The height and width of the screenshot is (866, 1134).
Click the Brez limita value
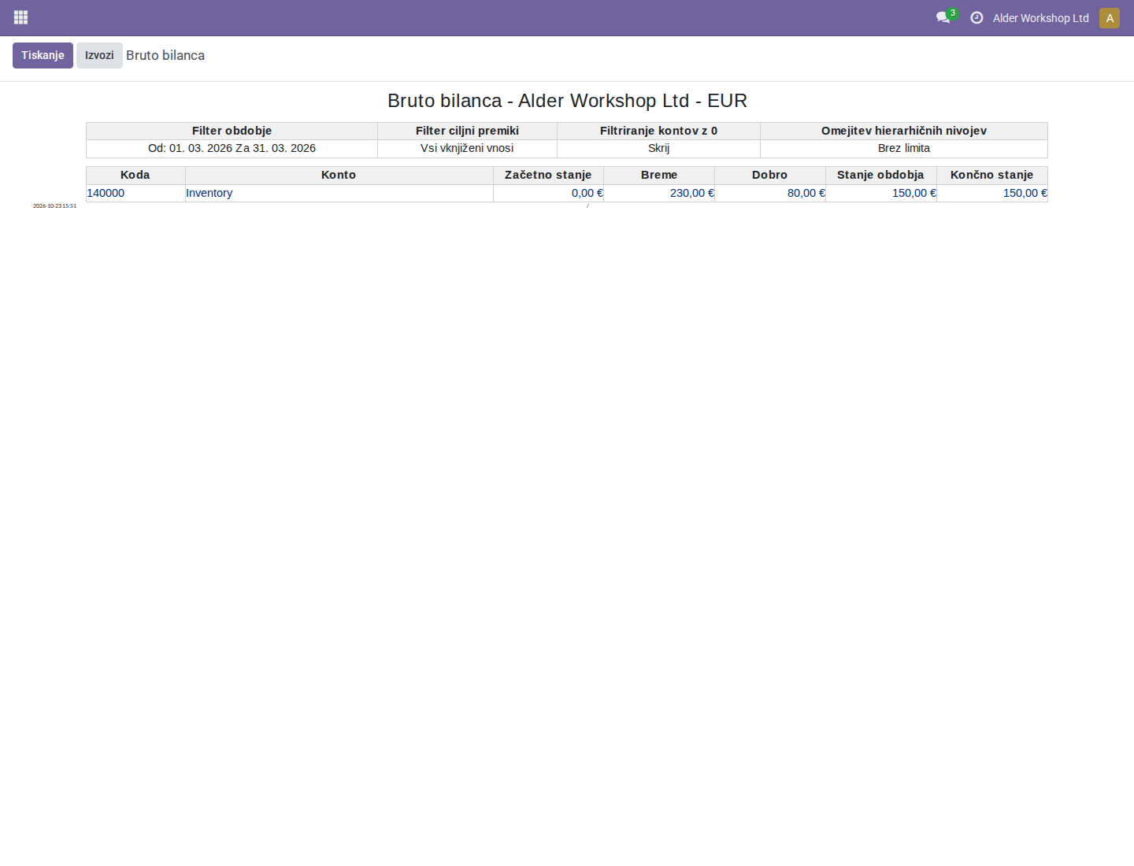[x=904, y=148]
